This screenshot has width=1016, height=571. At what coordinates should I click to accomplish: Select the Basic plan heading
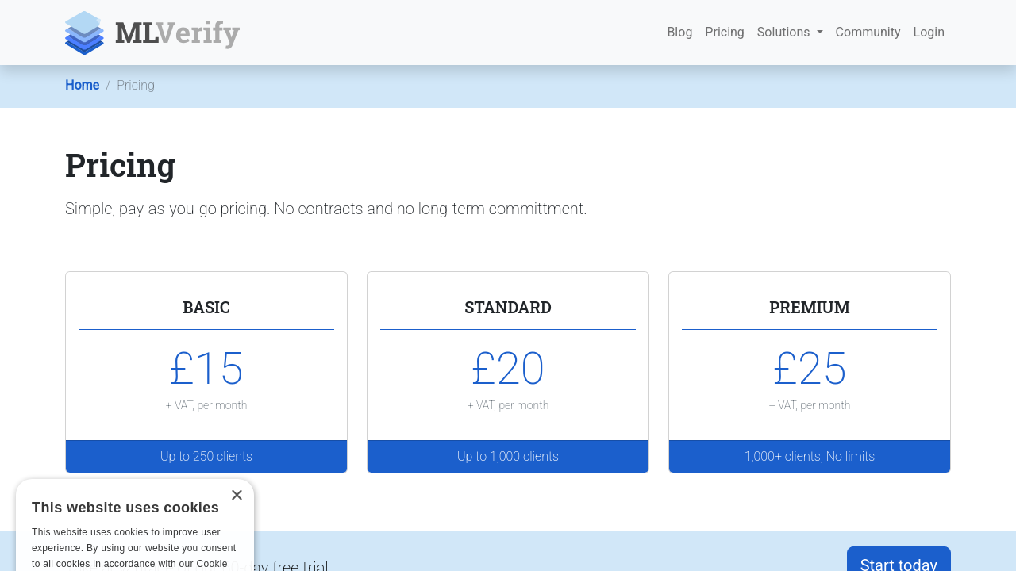point(206,308)
